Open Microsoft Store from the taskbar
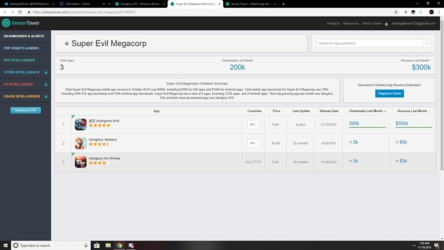The height and width of the screenshot is (250, 444). [97, 245]
